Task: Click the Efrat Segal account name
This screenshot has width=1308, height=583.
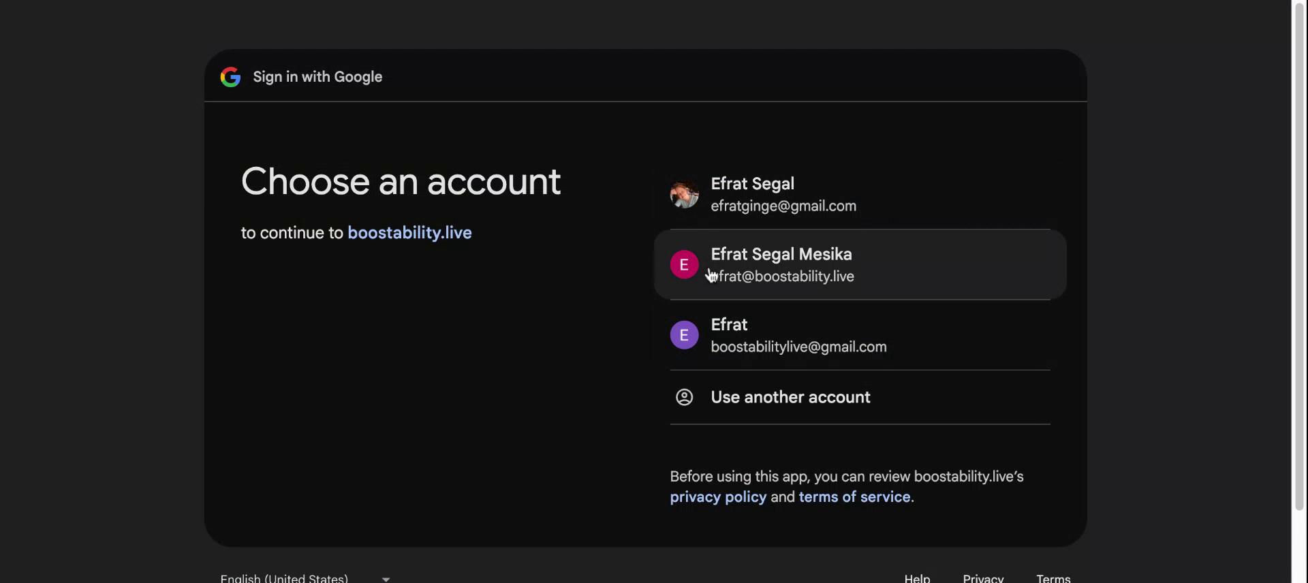Action: tap(752, 184)
